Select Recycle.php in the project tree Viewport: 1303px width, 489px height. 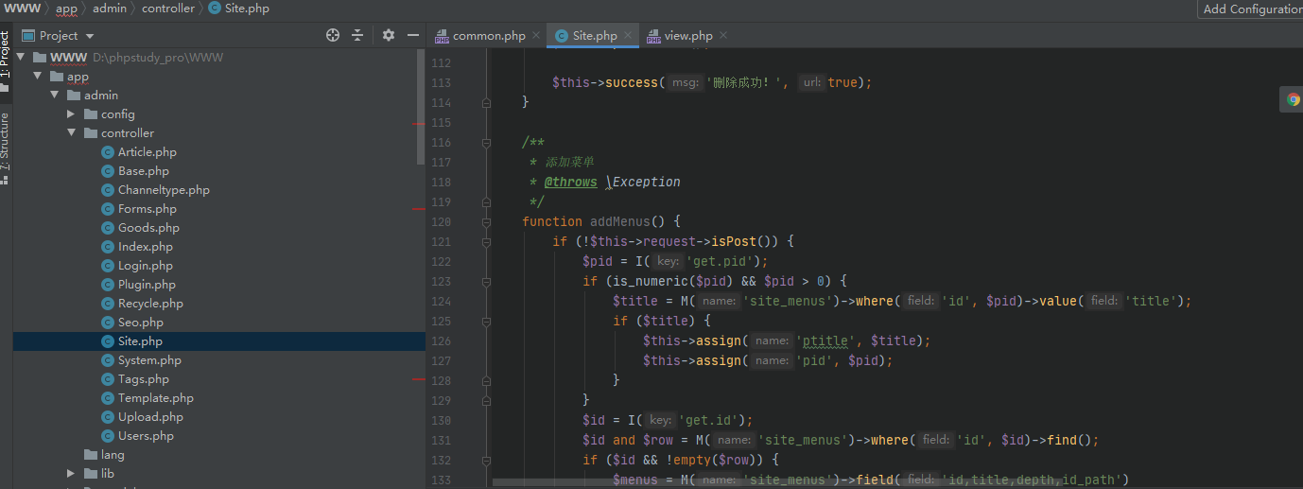tap(150, 304)
